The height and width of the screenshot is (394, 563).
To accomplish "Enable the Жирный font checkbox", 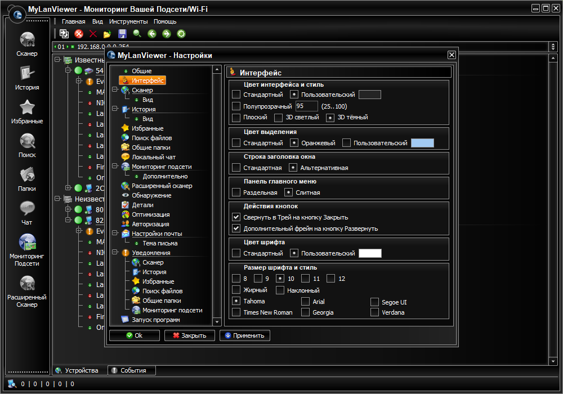I will [x=236, y=289].
